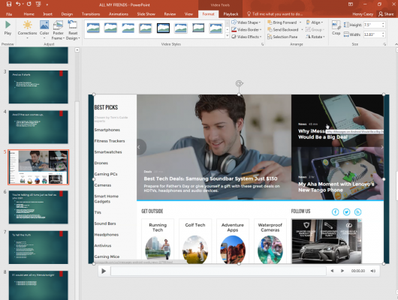Switch to the Home tab

[x=29, y=14]
